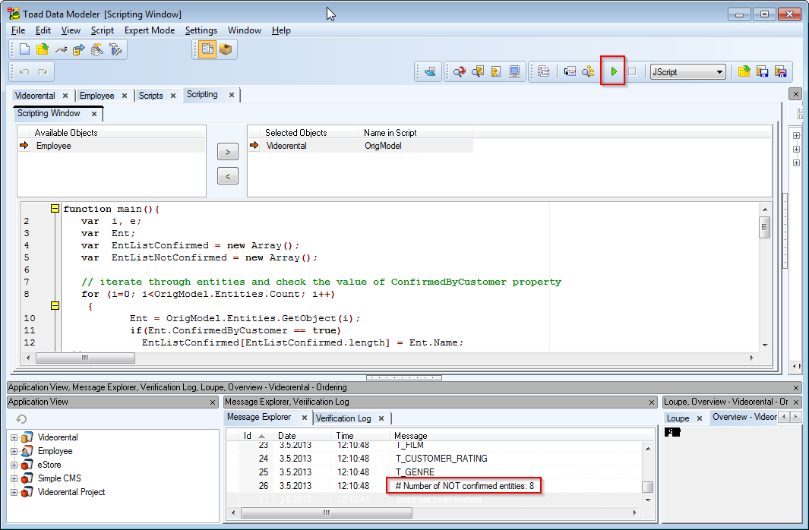Image resolution: width=809 pixels, height=530 pixels.
Task: Select Employee in Available Objects list
Action: [54, 146]
